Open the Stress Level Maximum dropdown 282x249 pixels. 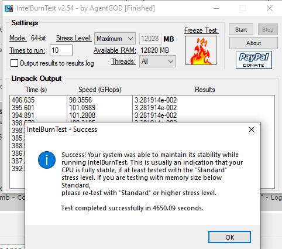click(115, 39)
